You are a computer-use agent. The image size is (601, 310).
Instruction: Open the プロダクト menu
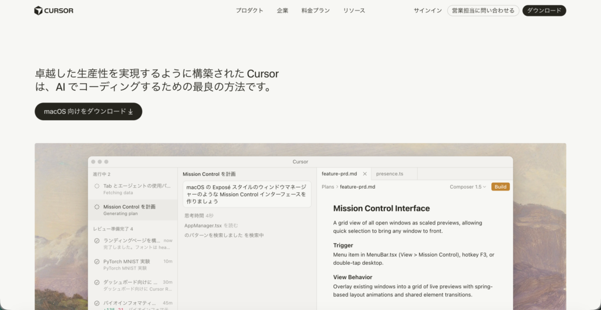pyautogui.click(x=249, y=11)
